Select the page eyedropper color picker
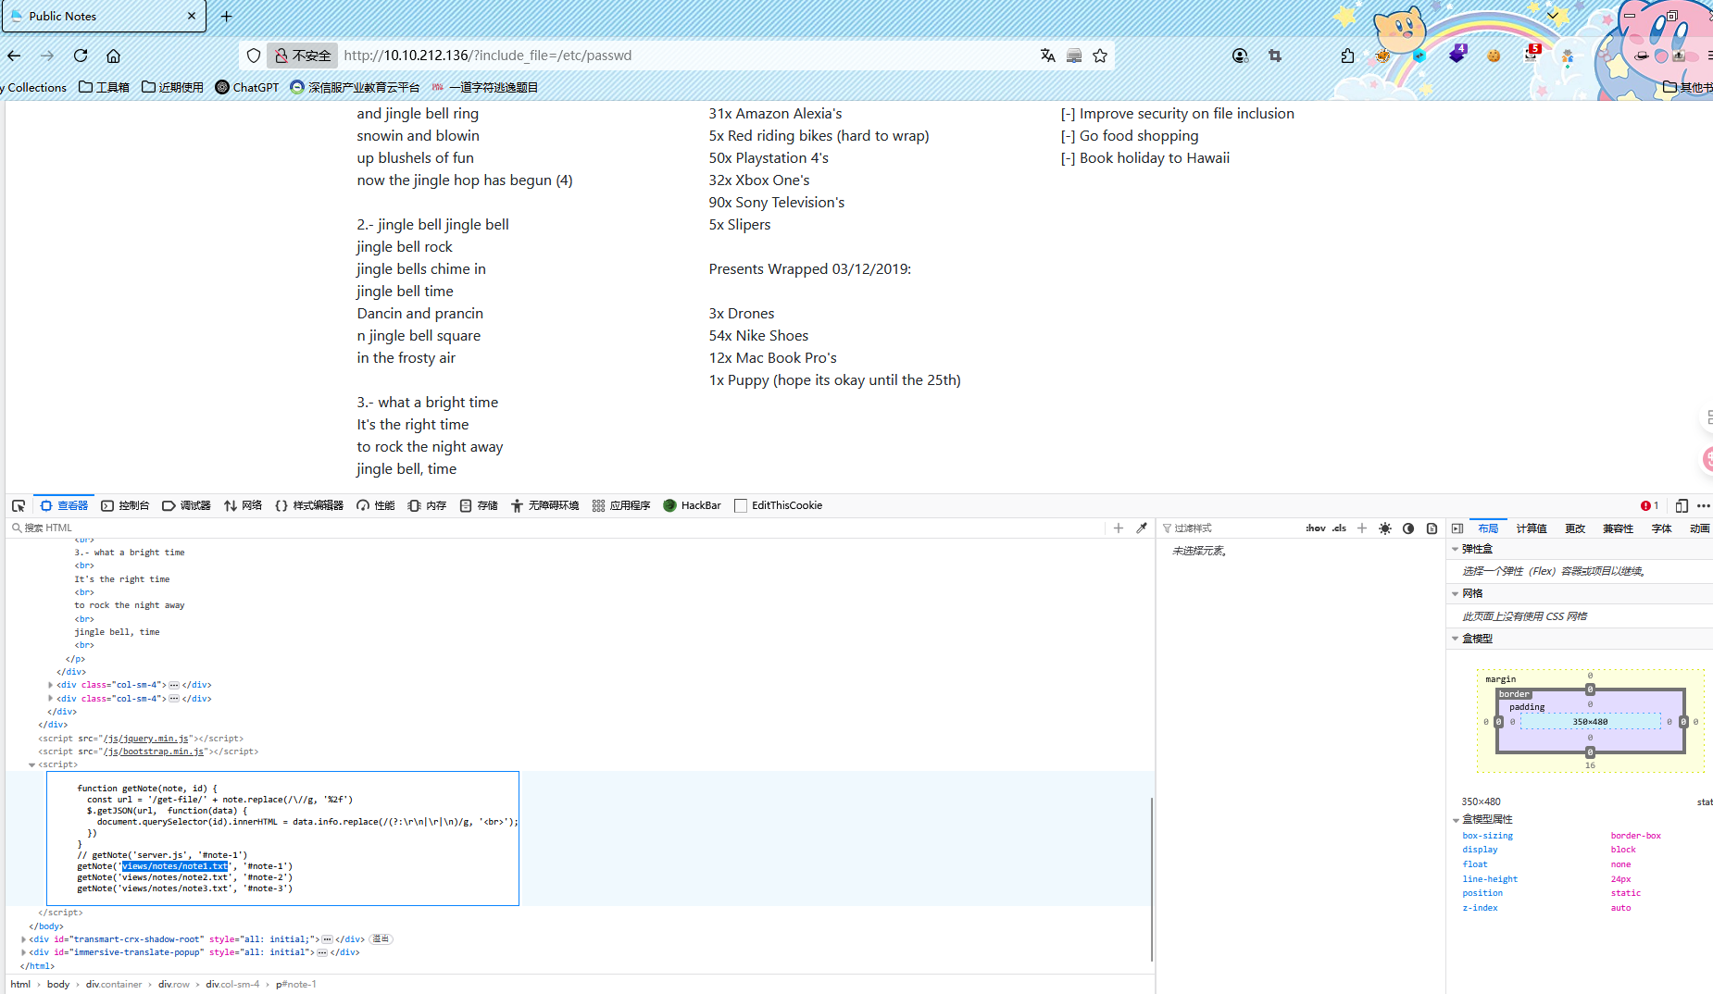The width and height of the screenshot is (1713, 994). (x=1142, y=528)
